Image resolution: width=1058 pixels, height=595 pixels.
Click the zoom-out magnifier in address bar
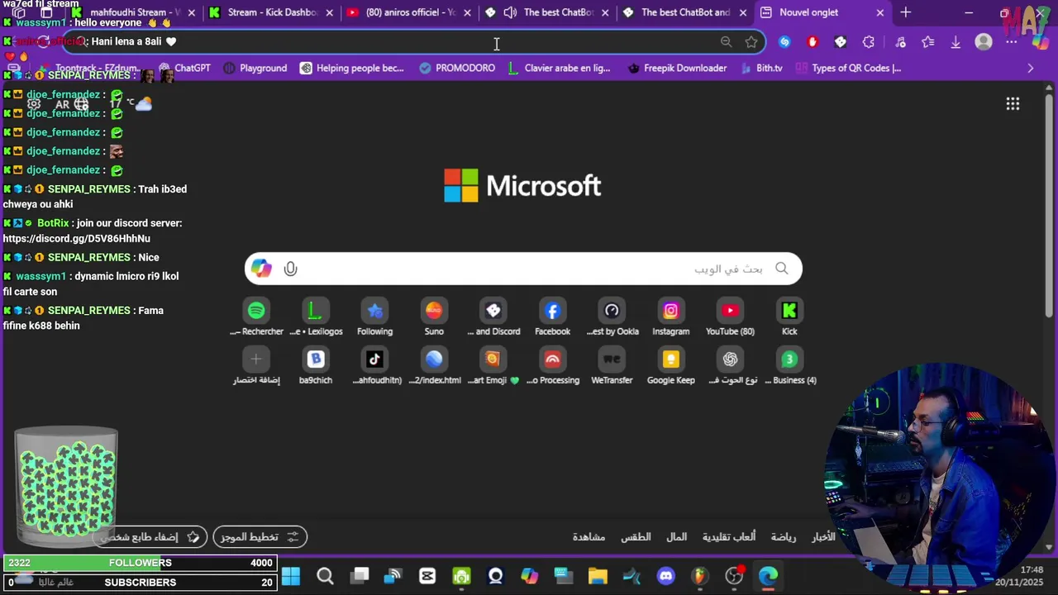(726, 41)
